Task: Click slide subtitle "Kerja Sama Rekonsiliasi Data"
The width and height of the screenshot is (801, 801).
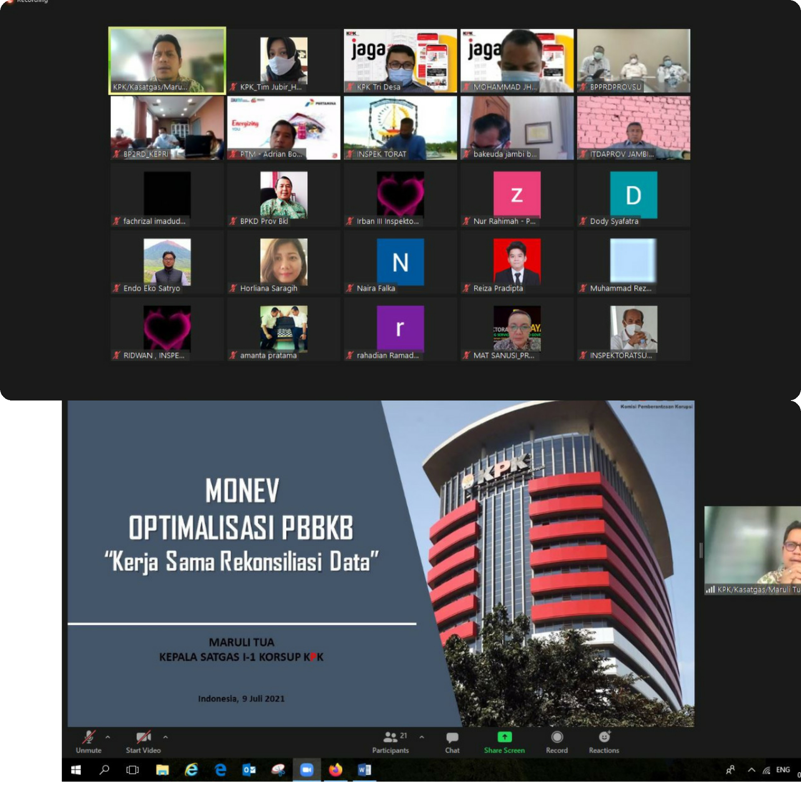Action: point(242,562)
